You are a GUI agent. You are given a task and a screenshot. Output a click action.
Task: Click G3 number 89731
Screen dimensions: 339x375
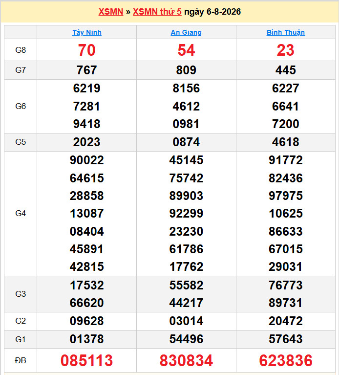pos(286,303)
